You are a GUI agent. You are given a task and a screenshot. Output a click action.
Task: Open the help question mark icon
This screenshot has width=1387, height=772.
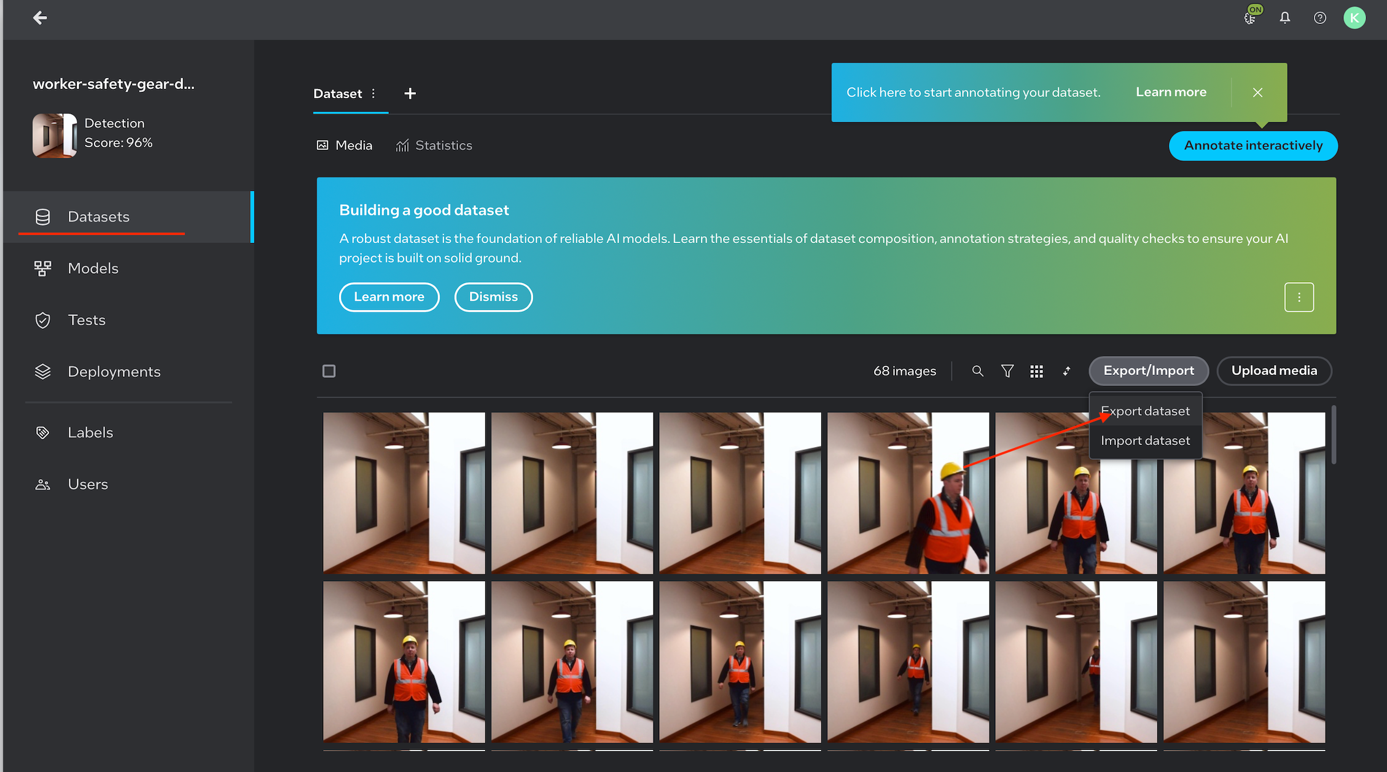pos(1319,18)
